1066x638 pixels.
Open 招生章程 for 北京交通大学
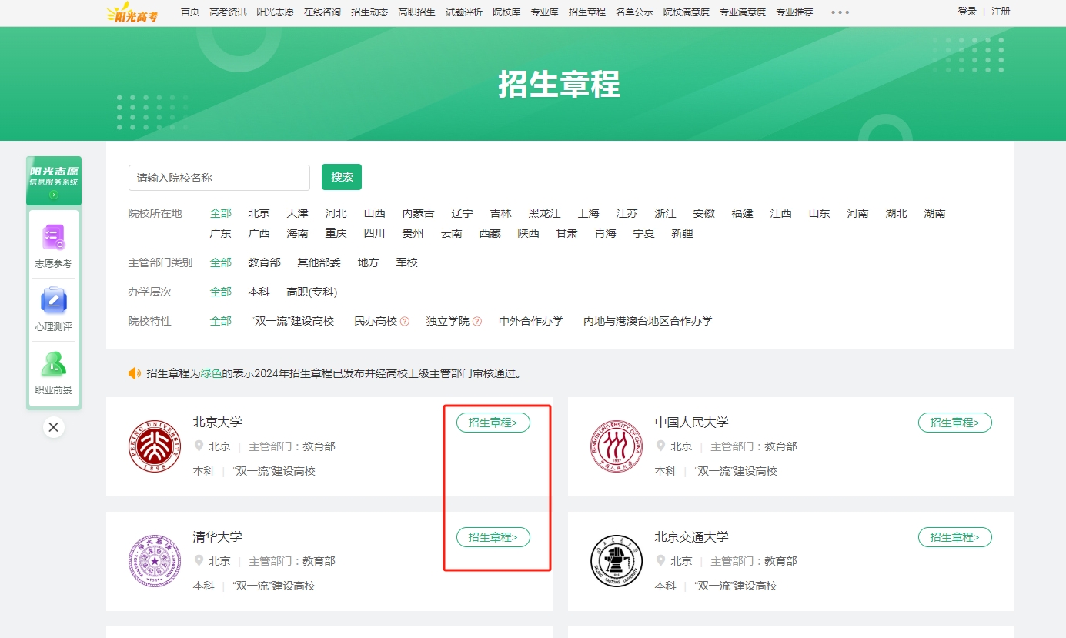[955, 537]
